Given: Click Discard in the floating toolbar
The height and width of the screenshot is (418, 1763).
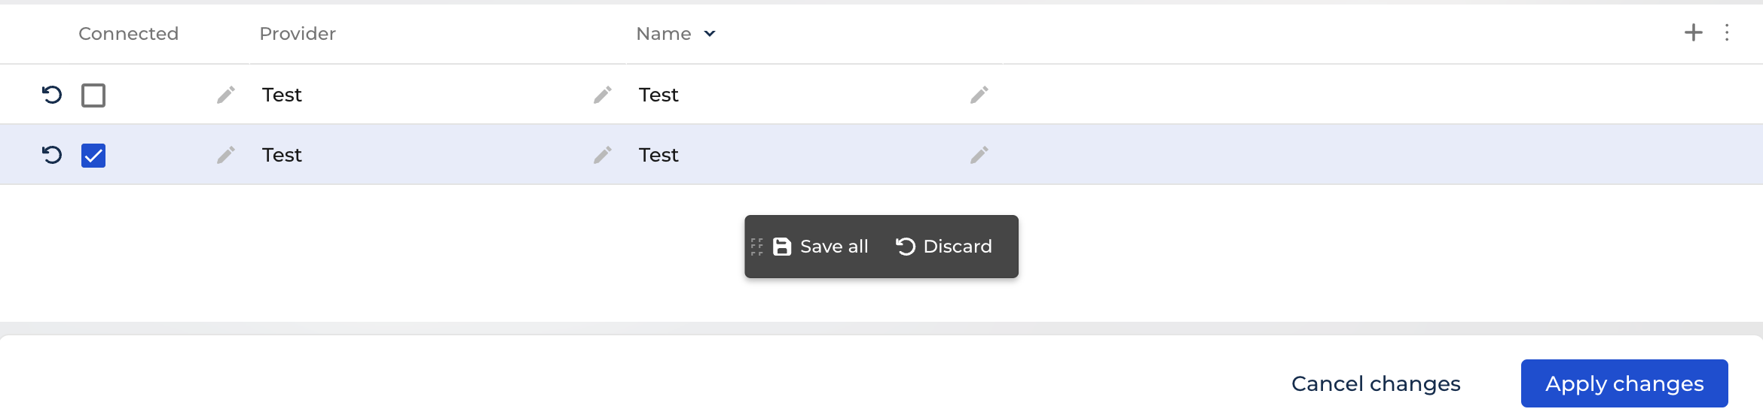Looking at the screenshot, I should pos(944,247).
